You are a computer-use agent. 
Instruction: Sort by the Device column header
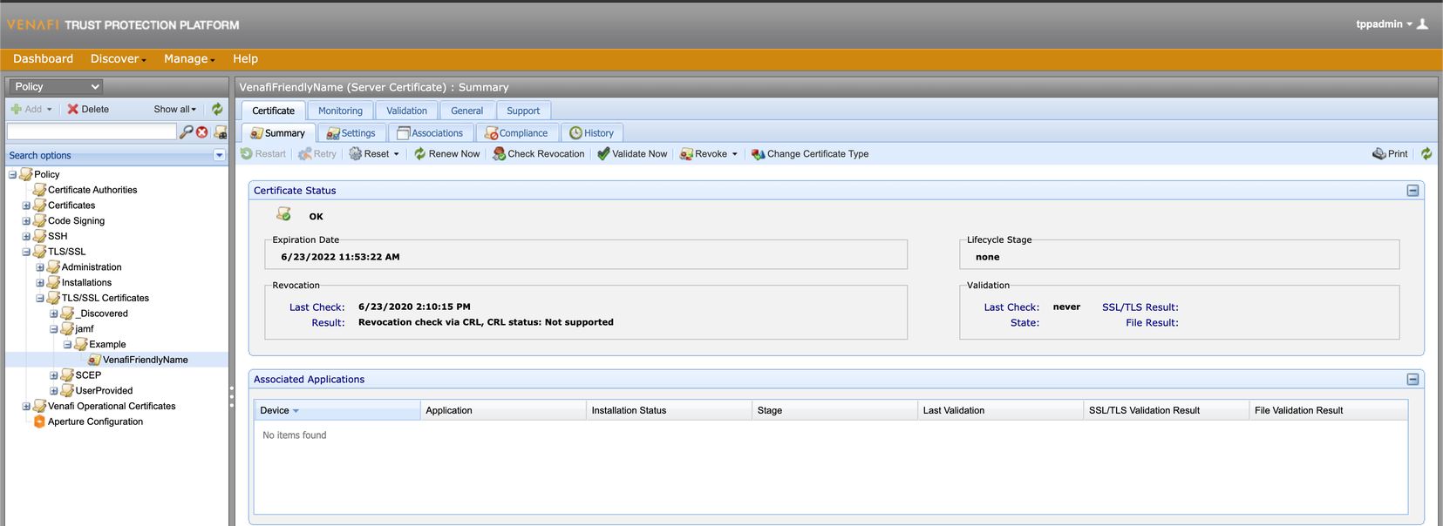337,410
